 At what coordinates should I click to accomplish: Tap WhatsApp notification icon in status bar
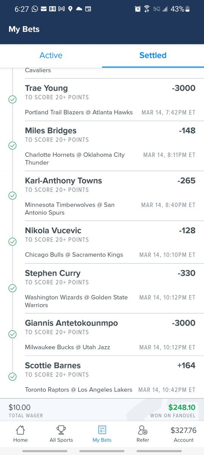point(35,9)
